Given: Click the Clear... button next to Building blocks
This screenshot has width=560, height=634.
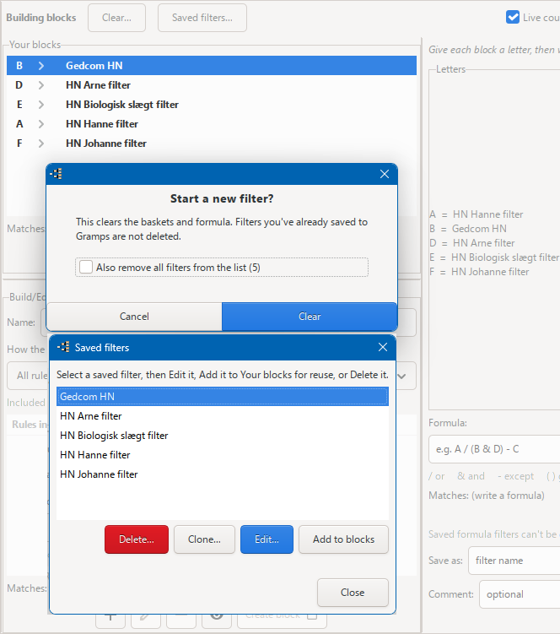Looking at the screenshot, I should click(x=116, y=18).
